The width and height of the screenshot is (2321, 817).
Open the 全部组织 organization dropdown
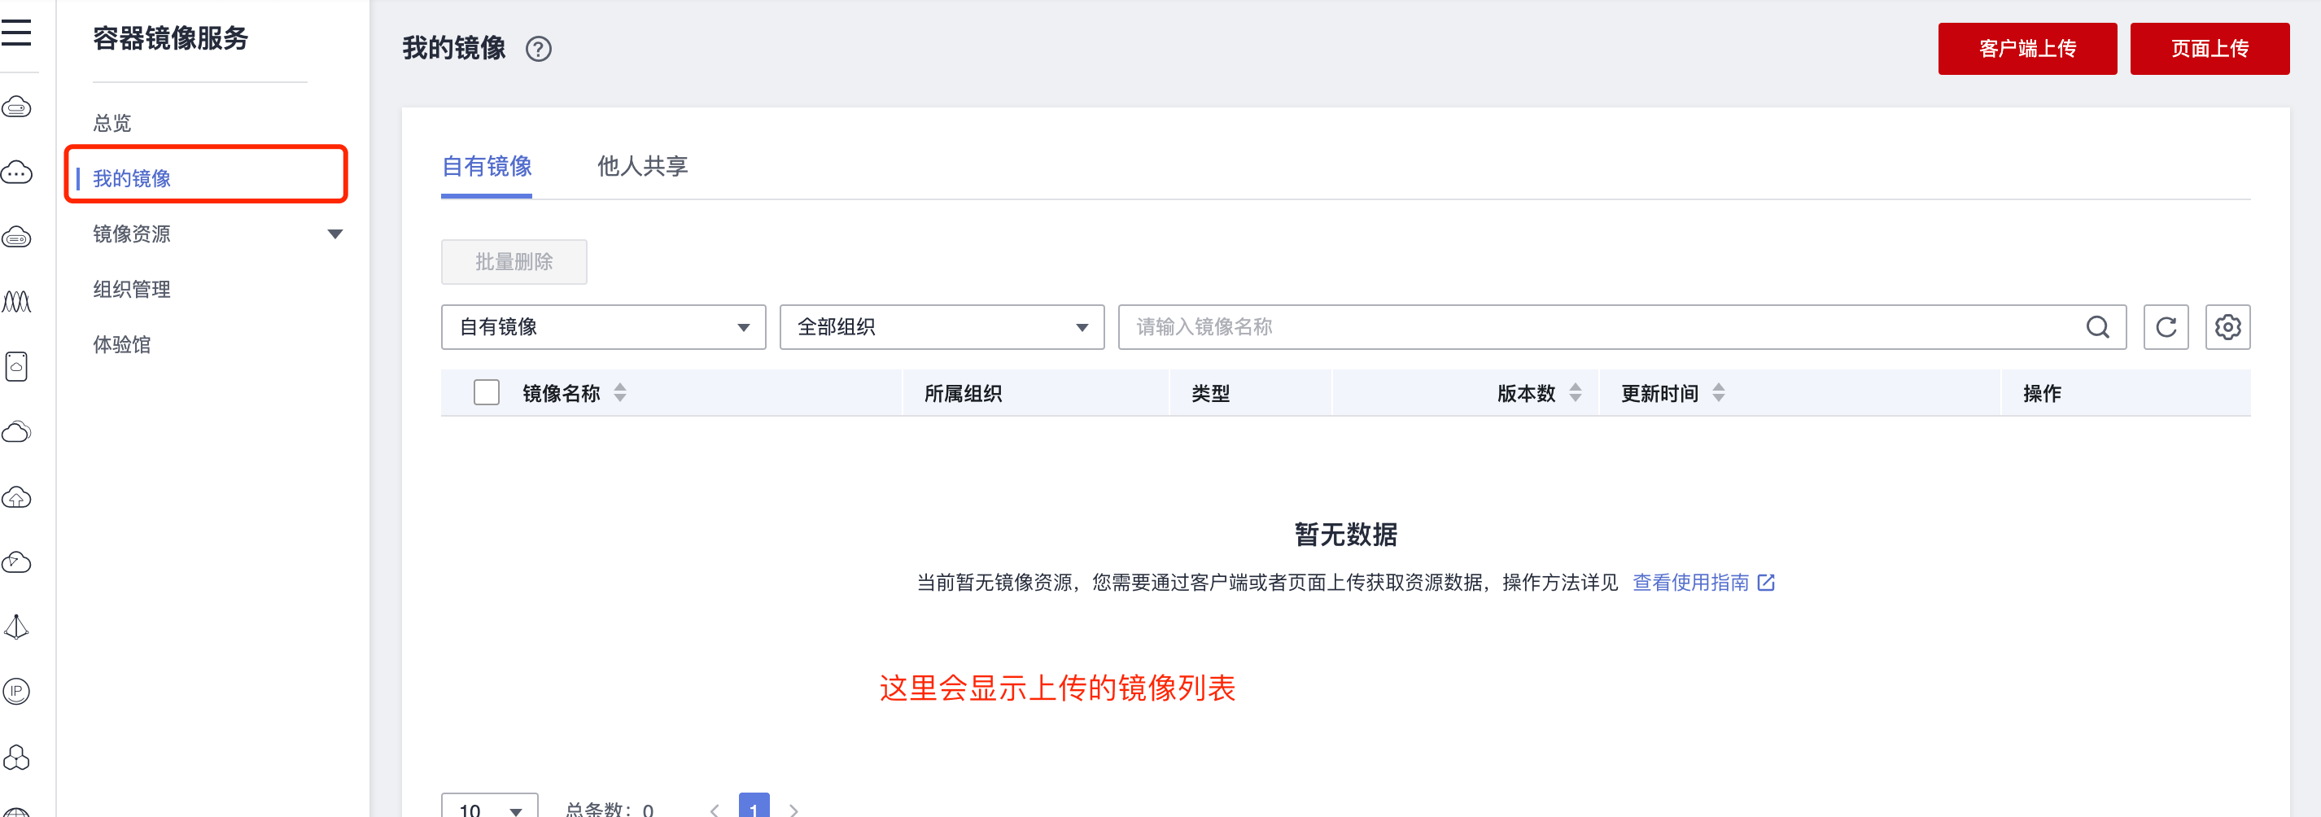(941, 327)
